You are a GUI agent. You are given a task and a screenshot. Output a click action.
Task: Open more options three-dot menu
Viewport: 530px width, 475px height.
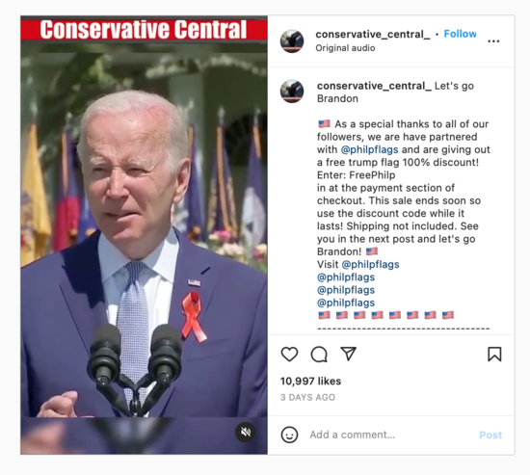pyautogui.click(x=493, y=41)
